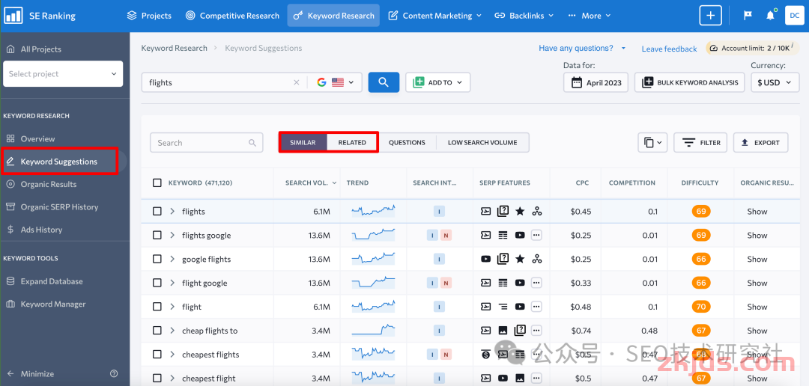This screenshot has width=809, height=386.
Task: Click the sidebar help question icon
Action: click(114, 373)
